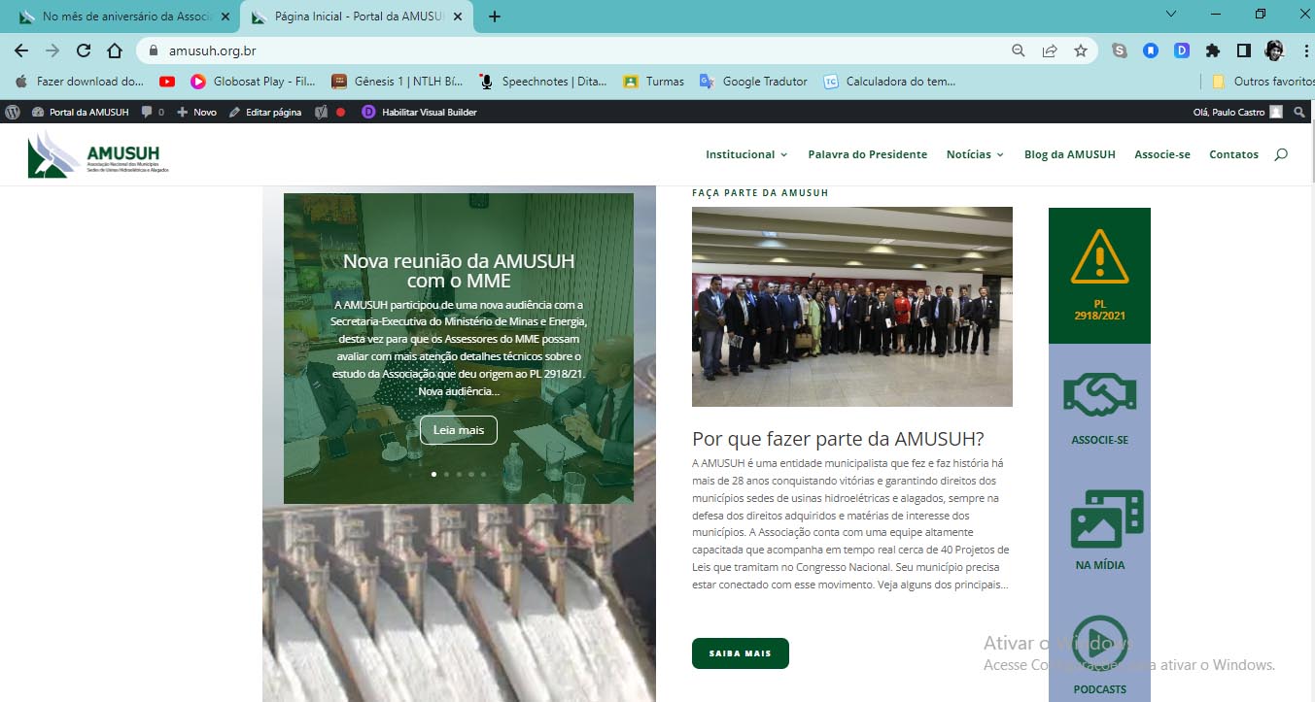Open Turmas bookmark
Screen dimensions: 1315x702
(654, 82)
